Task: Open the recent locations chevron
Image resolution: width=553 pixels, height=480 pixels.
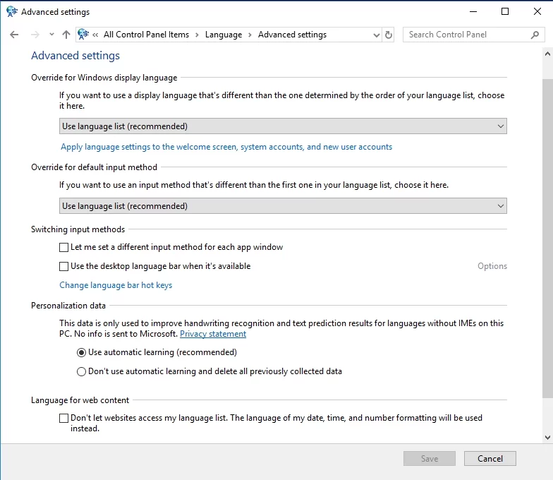Action: pyautogui.click(x=51, y=35)
